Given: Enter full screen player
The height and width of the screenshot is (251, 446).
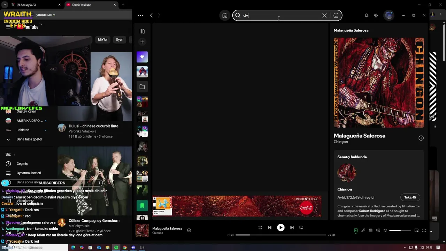Looking at the screenshot, I should [424, 230].
